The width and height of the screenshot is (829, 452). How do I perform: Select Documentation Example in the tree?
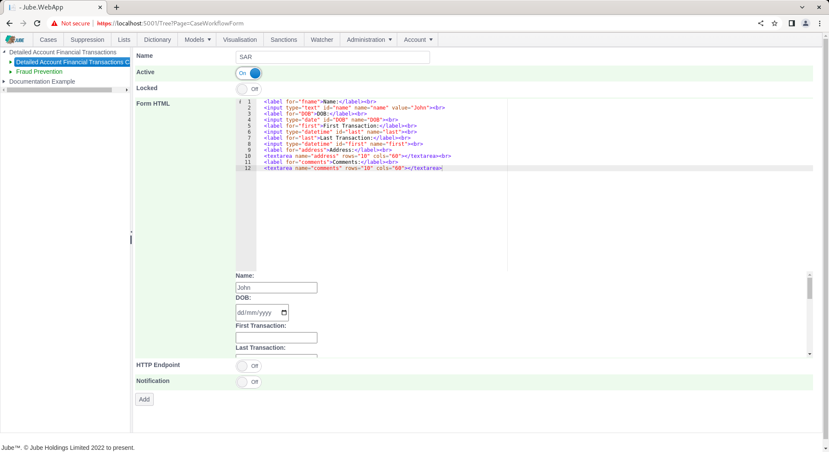(x=42, y=82)
